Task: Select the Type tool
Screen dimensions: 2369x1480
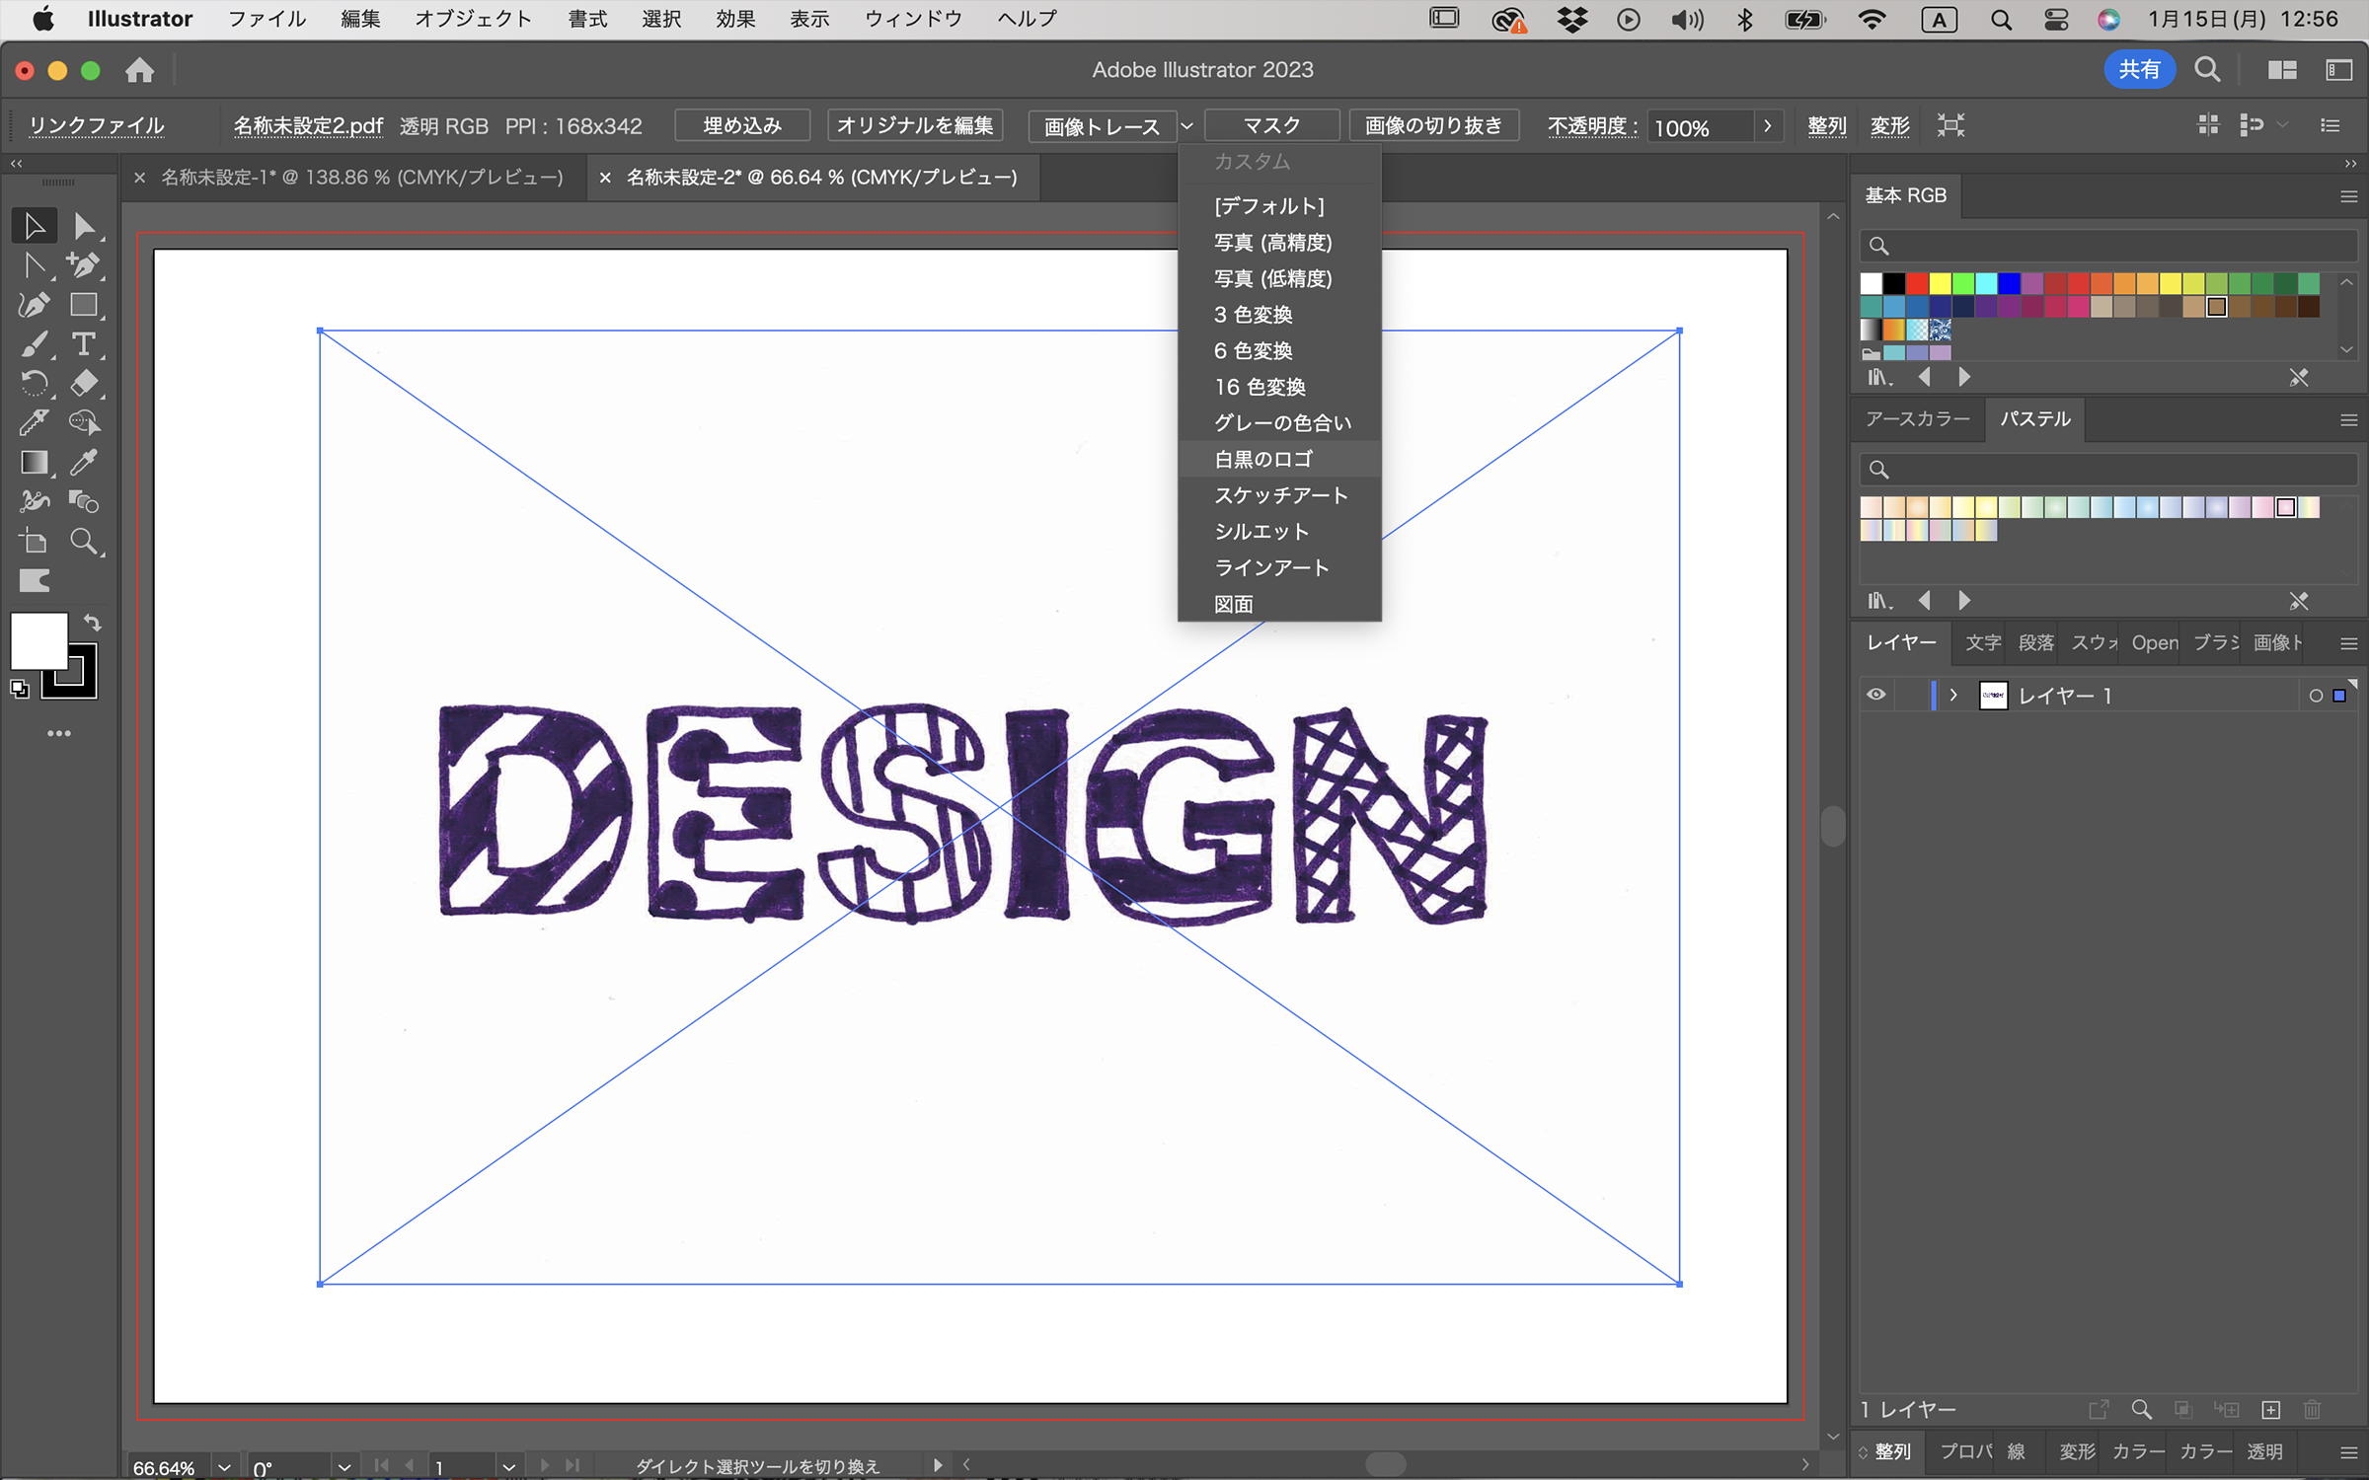Action: coord(85,344)
